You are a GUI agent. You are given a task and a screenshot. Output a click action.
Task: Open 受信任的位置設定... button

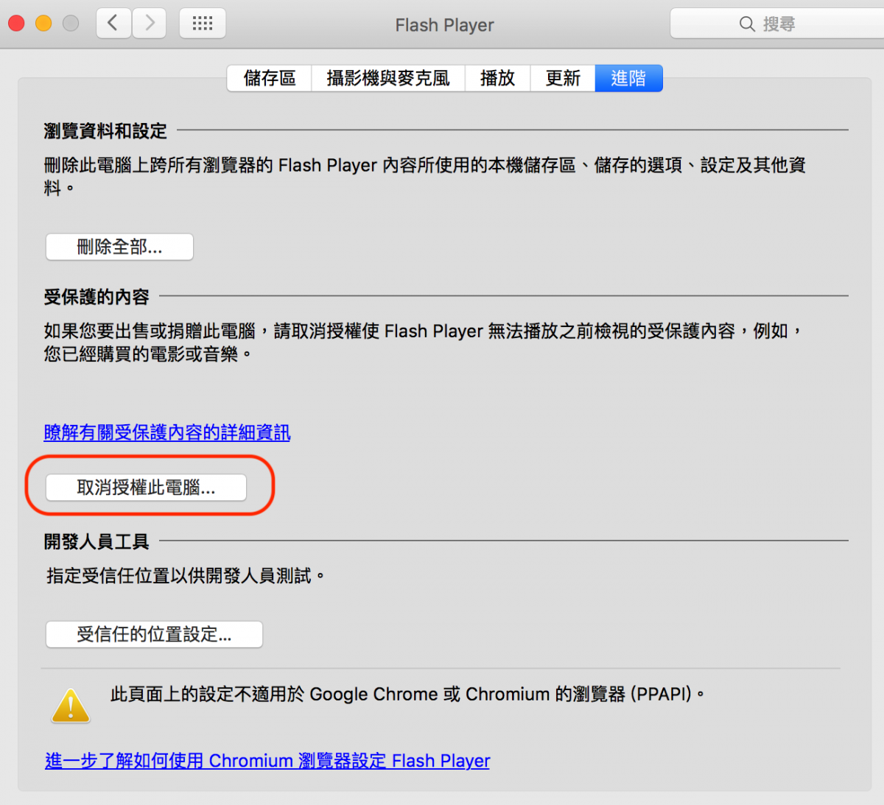(x=154, y=634)
